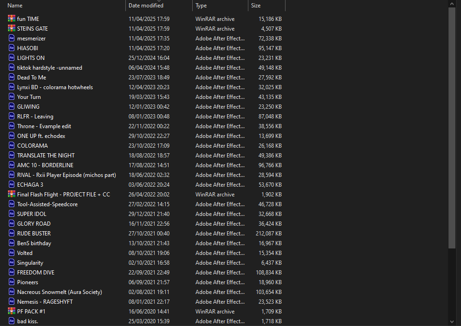This screenshot has width=461, height=326.
Task: Click the icon beside ONE UP ft. echodex
Action: tap(12, 135)
